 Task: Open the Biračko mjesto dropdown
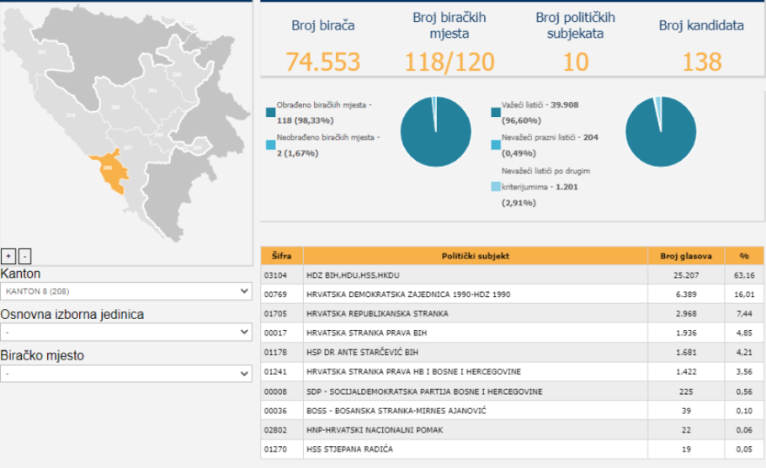pos(126,373)
